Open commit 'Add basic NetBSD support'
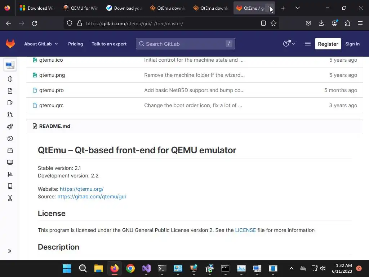369x277 pixels. pos(194,90)
